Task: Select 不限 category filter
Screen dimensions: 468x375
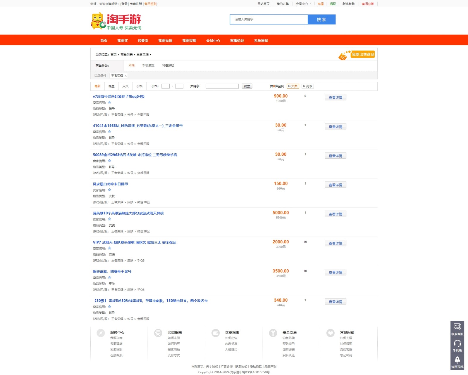Action: [132, 65]
